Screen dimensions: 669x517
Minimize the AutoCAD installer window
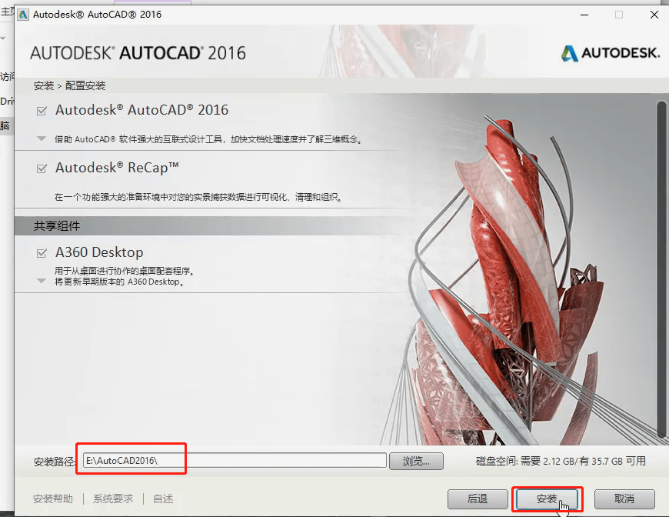[584, 15]
